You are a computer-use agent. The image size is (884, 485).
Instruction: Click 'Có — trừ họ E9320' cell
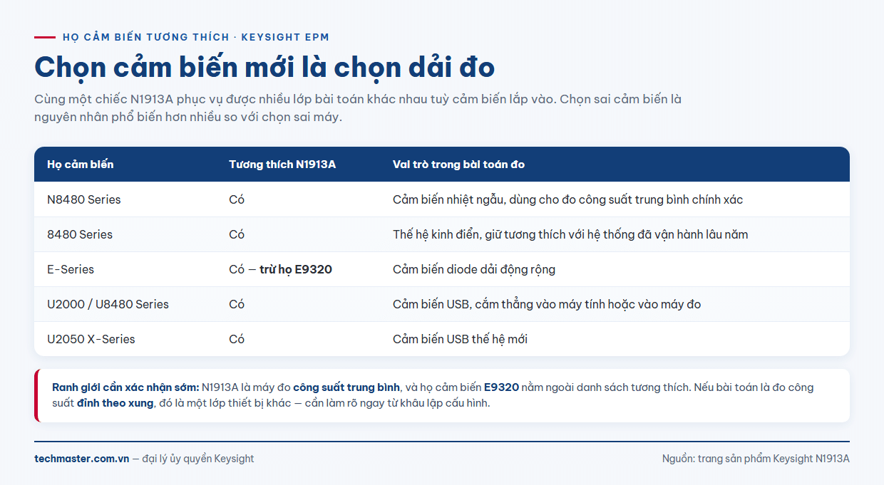[x=281, y=269]
